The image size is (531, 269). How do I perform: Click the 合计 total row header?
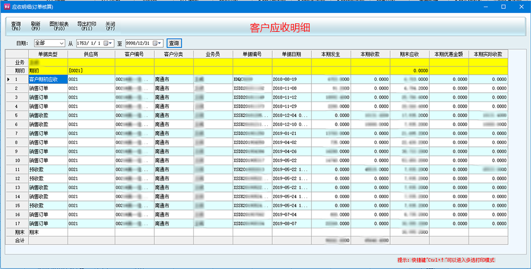tap(17, 241)
